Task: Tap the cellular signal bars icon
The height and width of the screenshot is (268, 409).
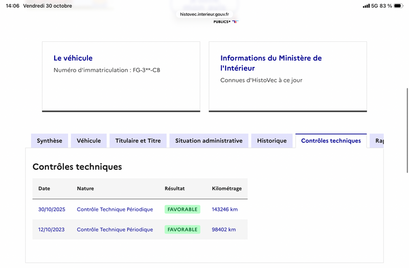Action: [x=366, y=6]
